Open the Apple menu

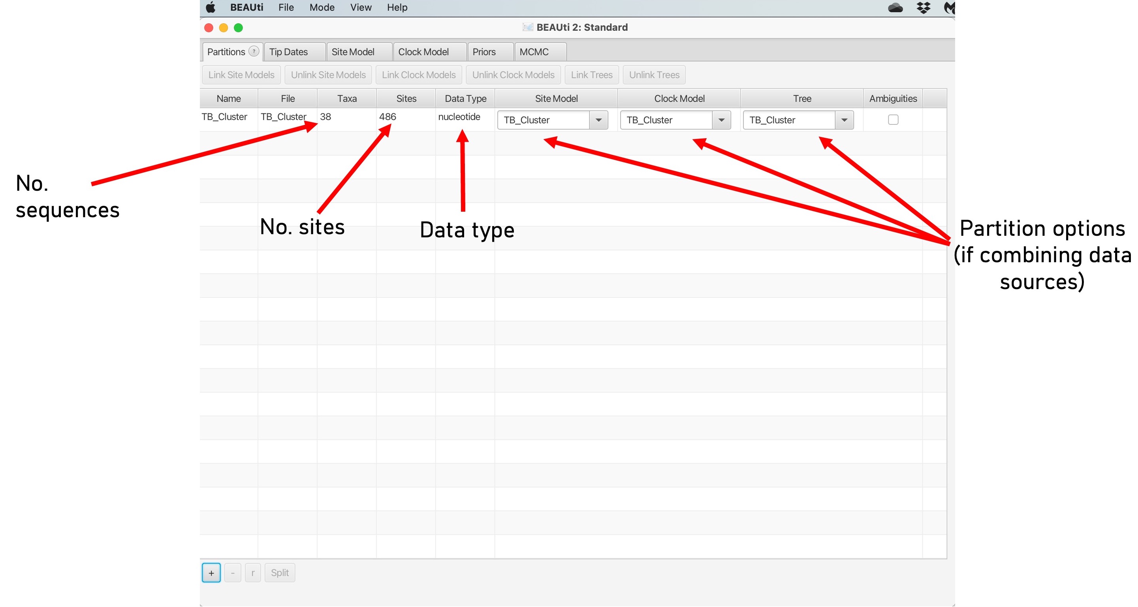tap(211, 8)
